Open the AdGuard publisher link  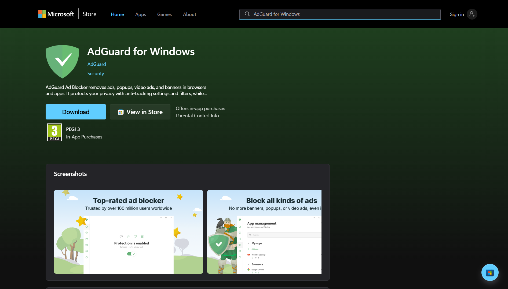coord(96,64)
